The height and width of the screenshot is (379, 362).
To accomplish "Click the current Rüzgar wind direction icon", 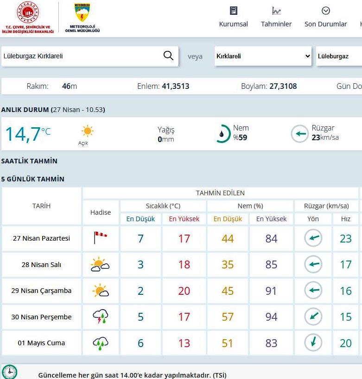I will [x=299, y=134].
